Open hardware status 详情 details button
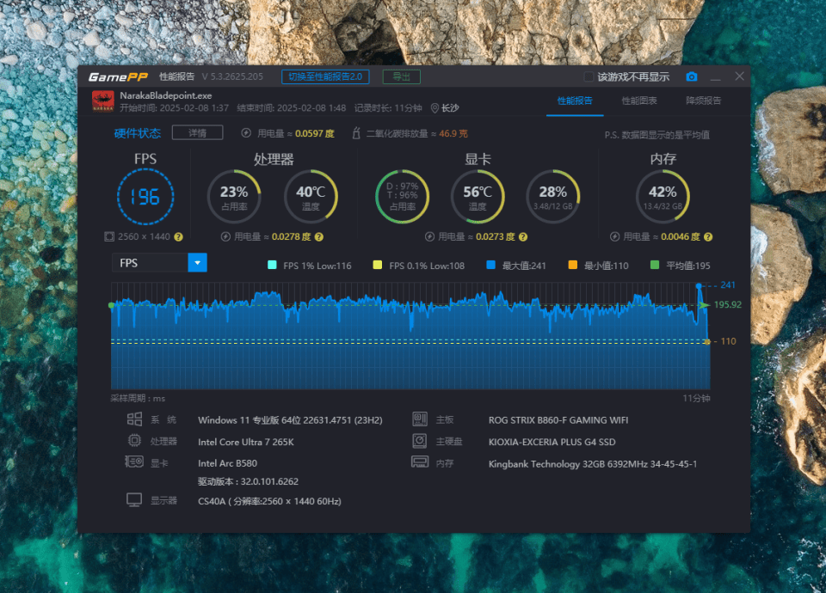Viewport: 826px width, 593px height. (198, 132)
